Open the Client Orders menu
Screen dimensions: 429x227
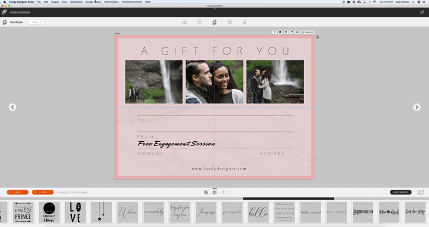(x=111, y=2)
